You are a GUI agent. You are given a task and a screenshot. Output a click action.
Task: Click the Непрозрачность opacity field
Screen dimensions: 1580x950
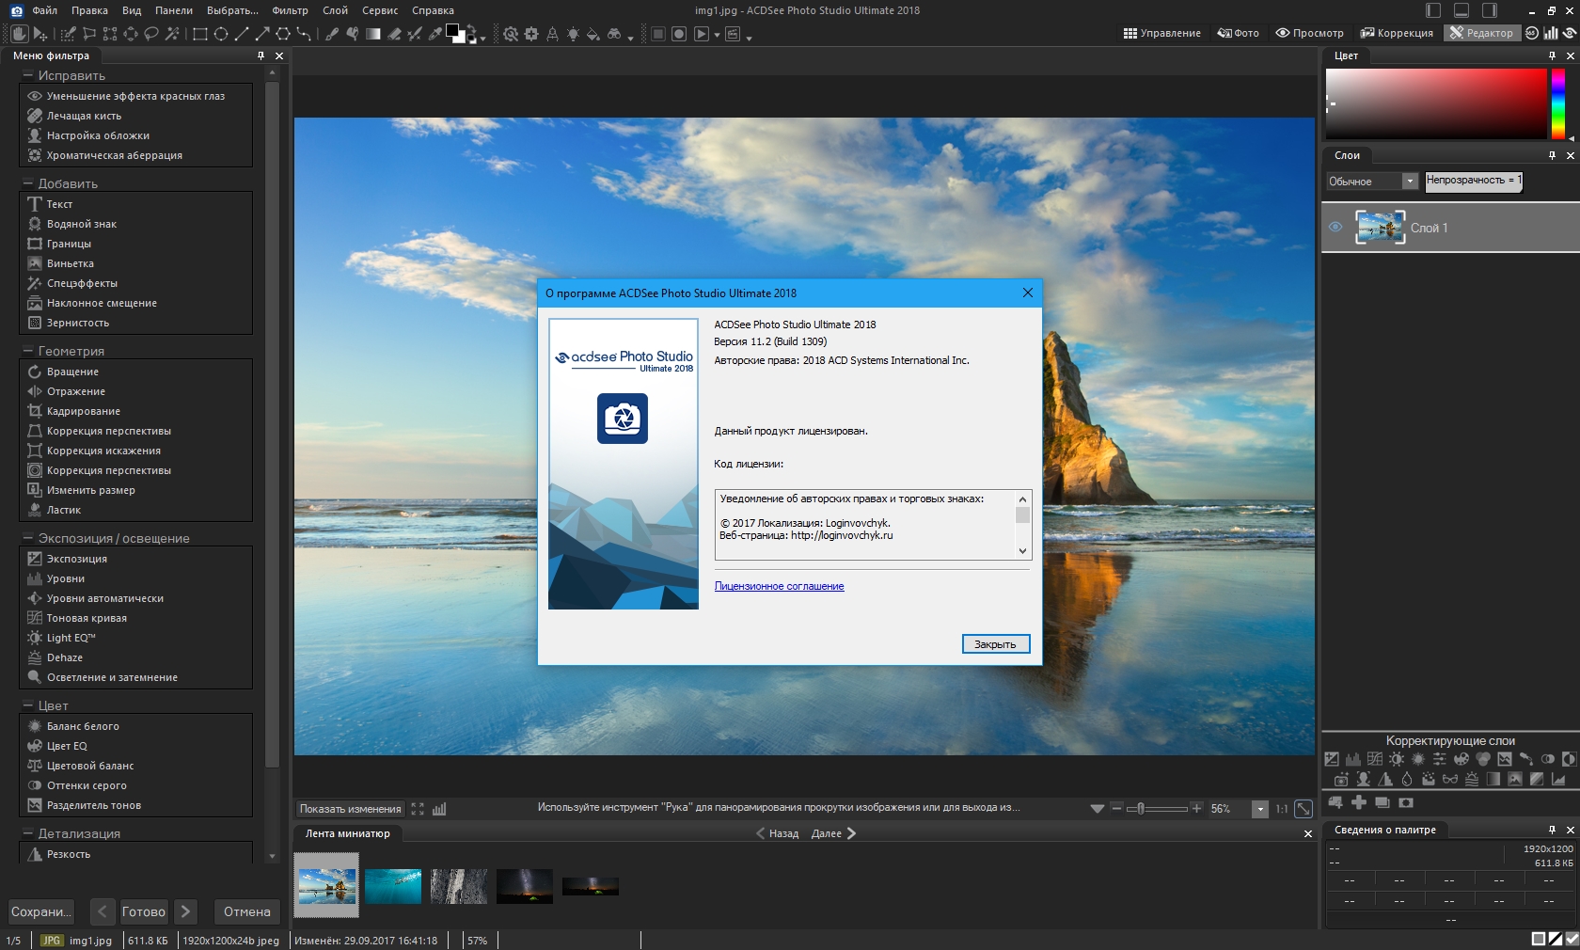pos(1473,181)
